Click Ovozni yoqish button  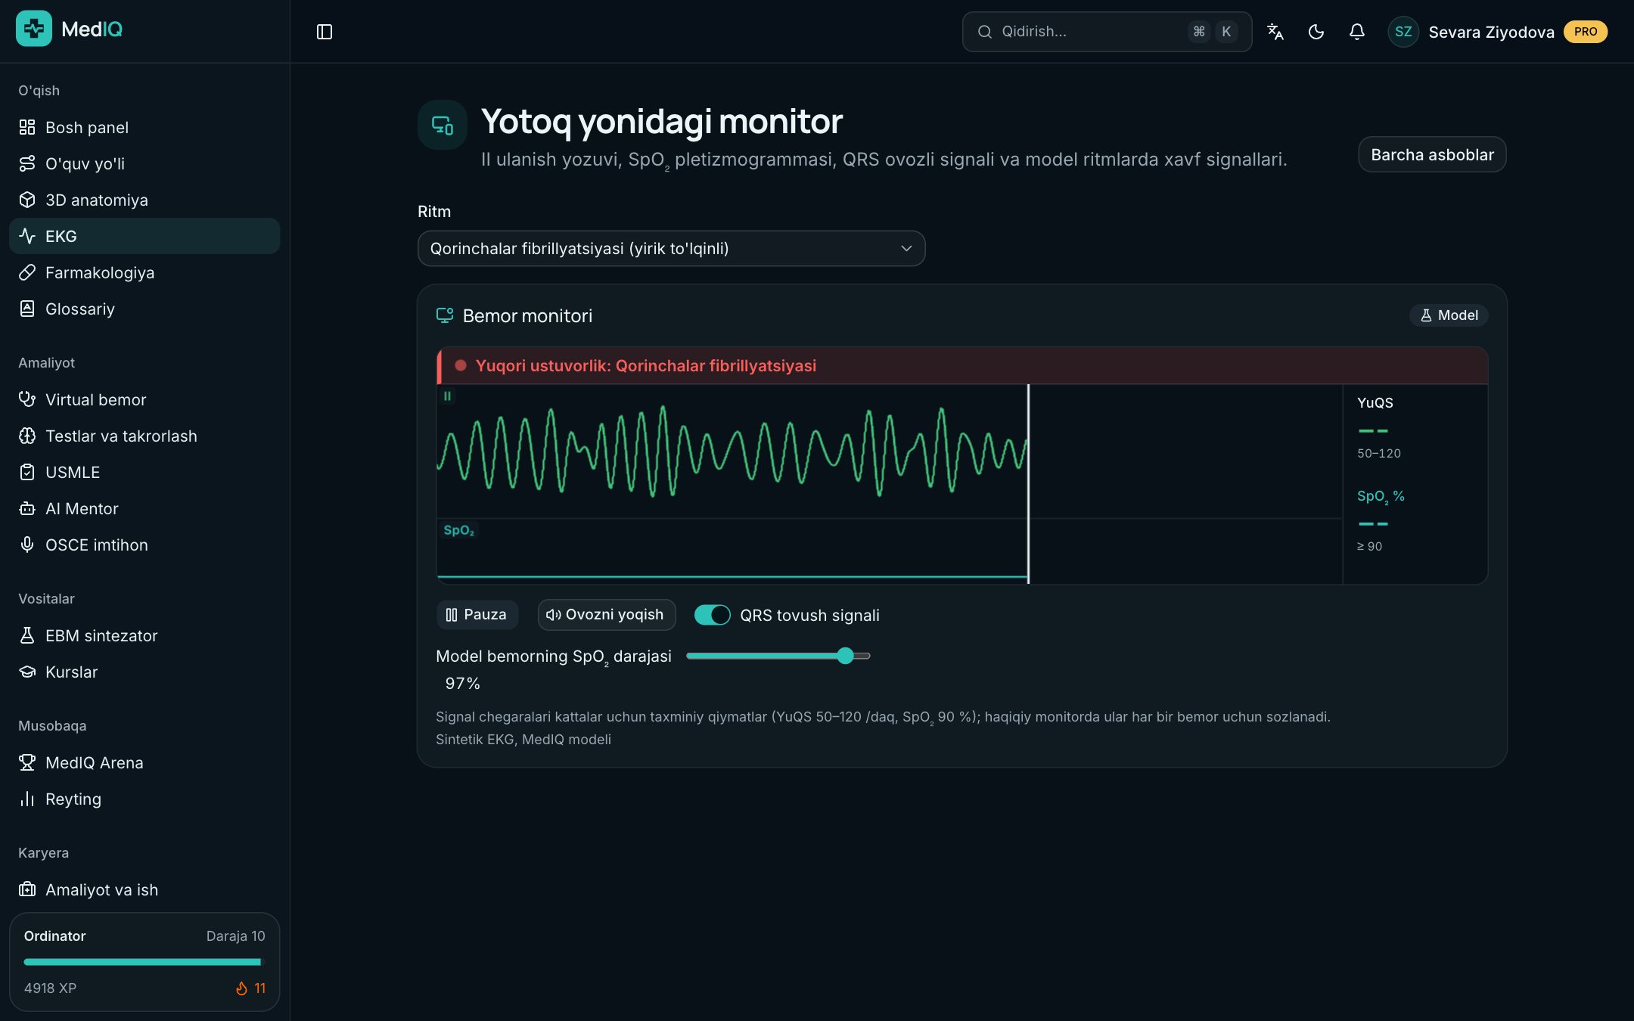coord(606,615)
